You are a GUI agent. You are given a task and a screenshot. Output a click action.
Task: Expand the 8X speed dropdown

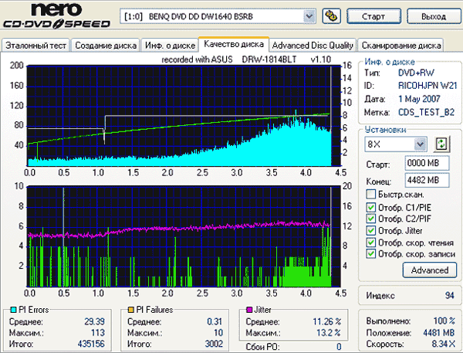pyautogui.click(x=421, y=144)
